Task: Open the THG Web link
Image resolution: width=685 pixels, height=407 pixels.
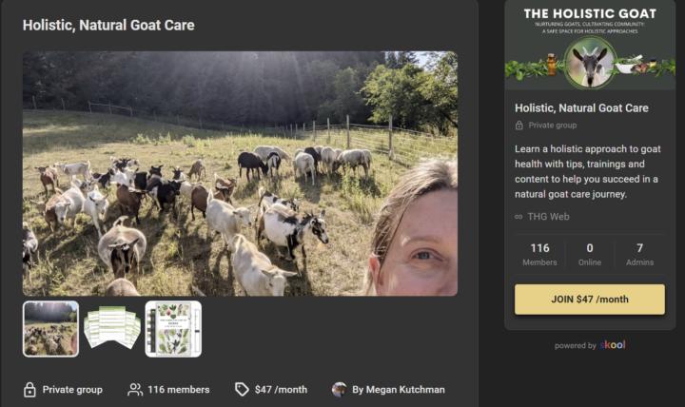Action: (548, 217)
